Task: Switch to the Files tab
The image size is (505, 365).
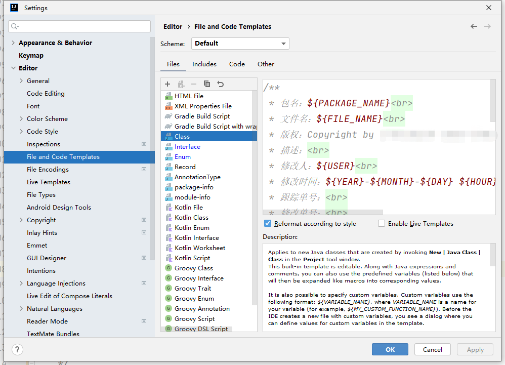Action: 173,64
